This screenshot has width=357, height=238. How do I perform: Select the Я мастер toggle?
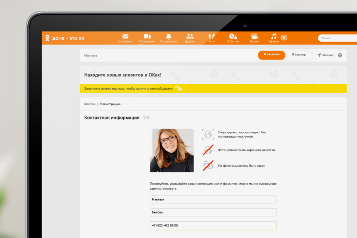pos(299,55)
